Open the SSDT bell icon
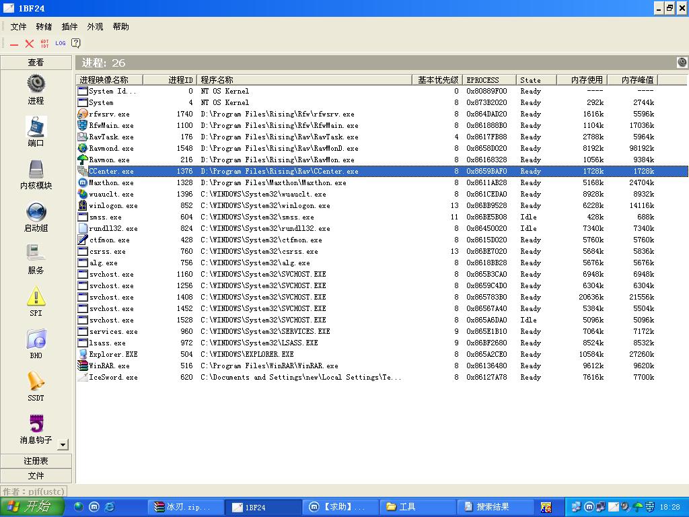 (x=36, y=381)
